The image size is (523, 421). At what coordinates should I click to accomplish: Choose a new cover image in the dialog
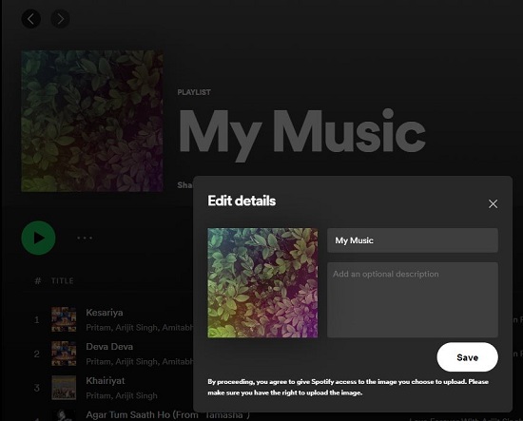[262, 283]
